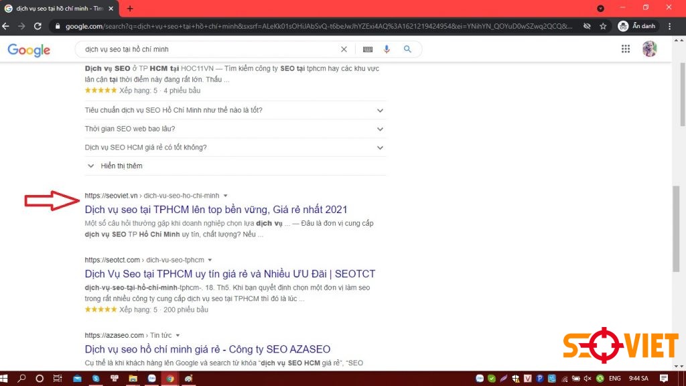686x386 pixels.
Task: Click the magnifying glass to search
Action: [407, 49]
